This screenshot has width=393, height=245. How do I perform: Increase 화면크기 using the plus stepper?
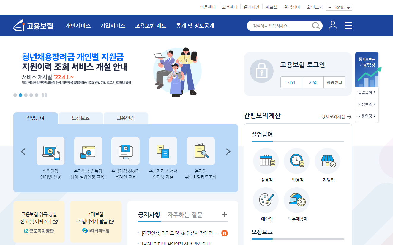tap(349, 7)
